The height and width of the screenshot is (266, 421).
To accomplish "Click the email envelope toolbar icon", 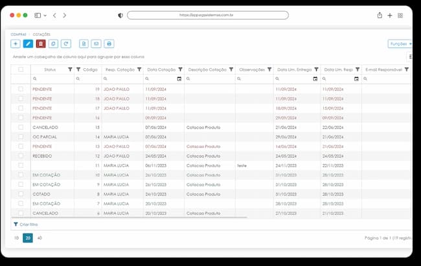I will [x=97, y=43].
